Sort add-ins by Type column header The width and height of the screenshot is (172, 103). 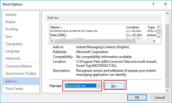[x=151, y=27]
